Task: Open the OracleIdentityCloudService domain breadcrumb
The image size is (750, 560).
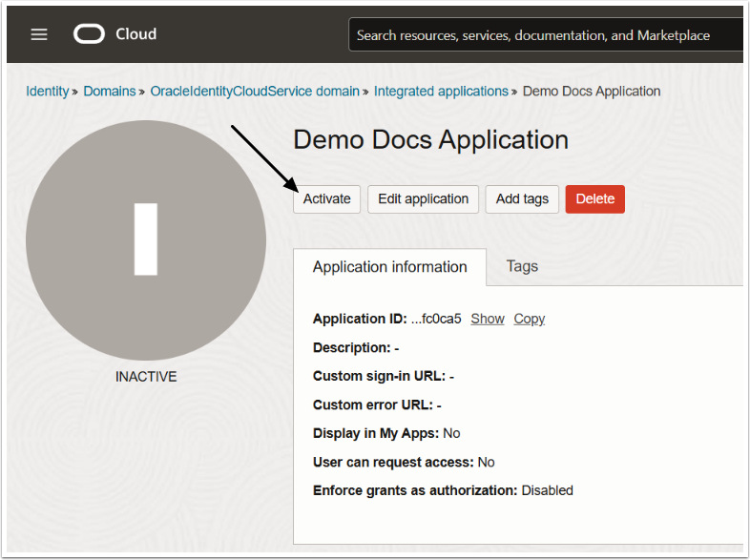Action: [255, 92]
